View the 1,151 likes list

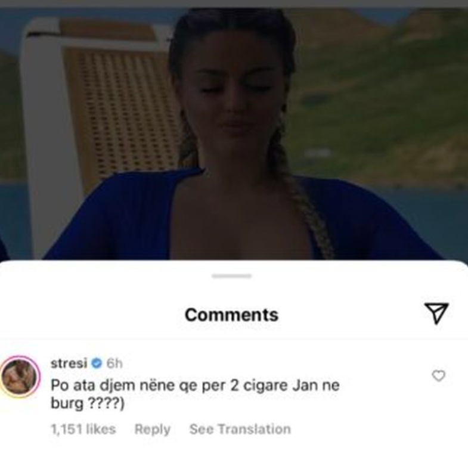coord(83,429)
